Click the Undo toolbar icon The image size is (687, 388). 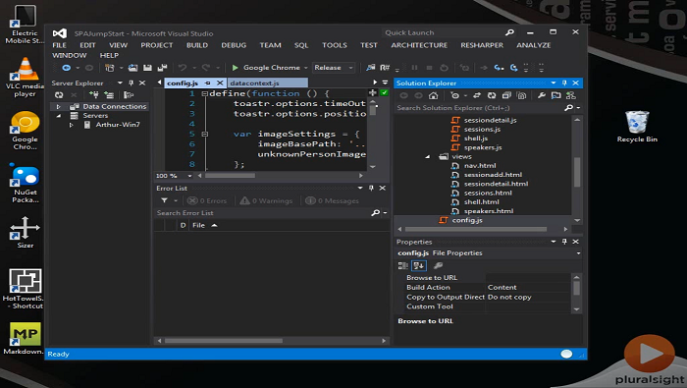(x=183, y=68)
